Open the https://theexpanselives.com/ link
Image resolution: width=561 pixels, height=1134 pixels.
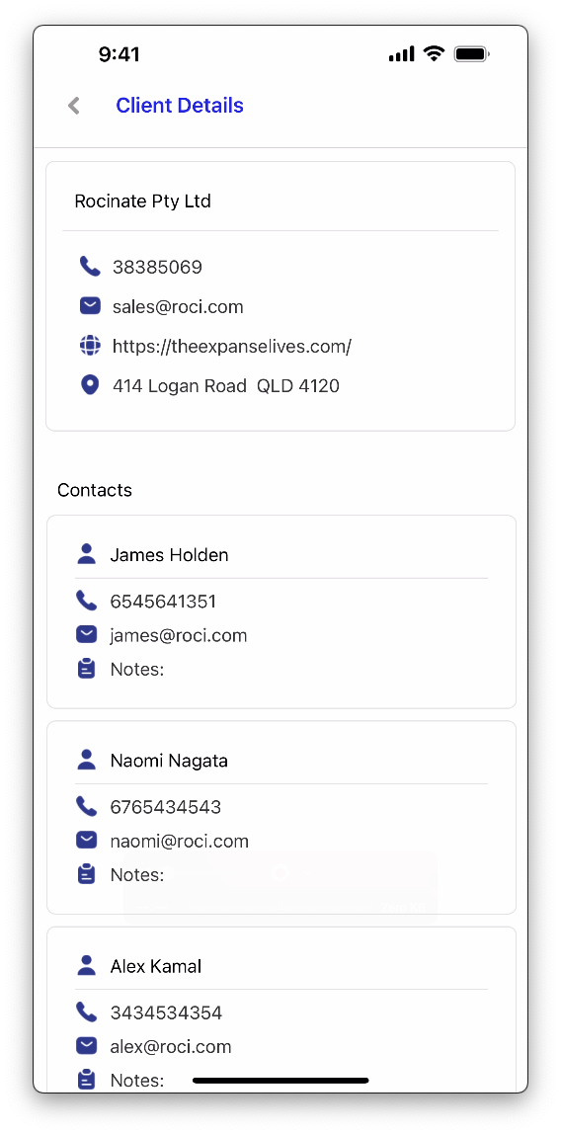tap(232, 347)
